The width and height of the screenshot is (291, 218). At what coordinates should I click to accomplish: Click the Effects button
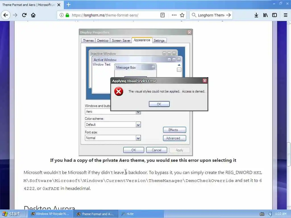(174, 130)
